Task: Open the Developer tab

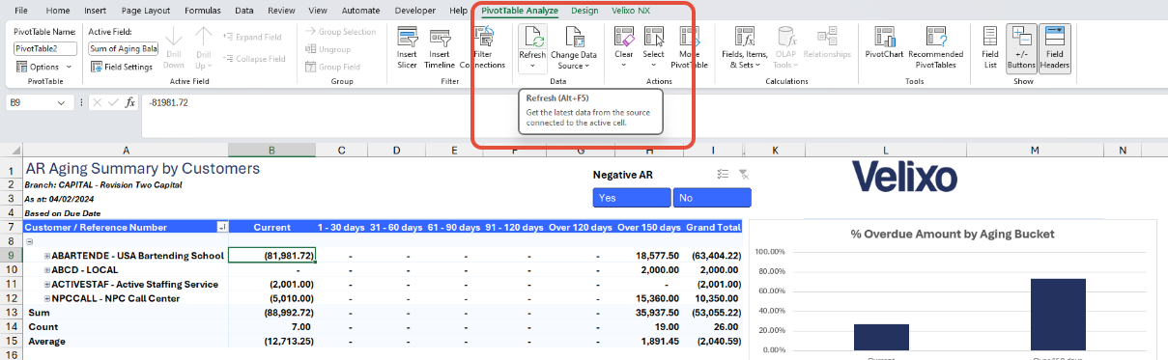Action: coord(415,10)
